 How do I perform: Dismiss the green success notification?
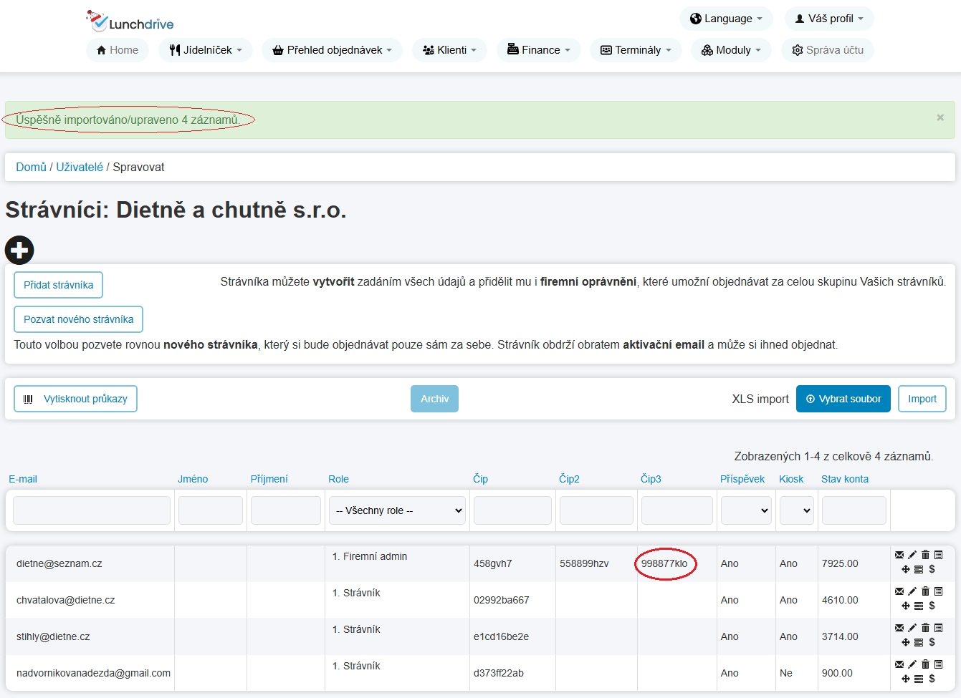(940, 117)
